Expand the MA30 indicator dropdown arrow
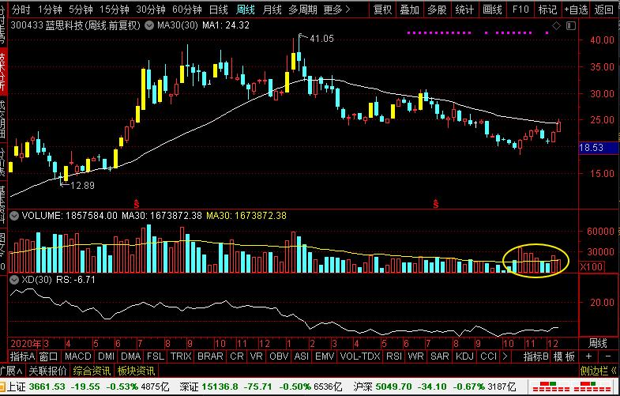 point(149,26)
